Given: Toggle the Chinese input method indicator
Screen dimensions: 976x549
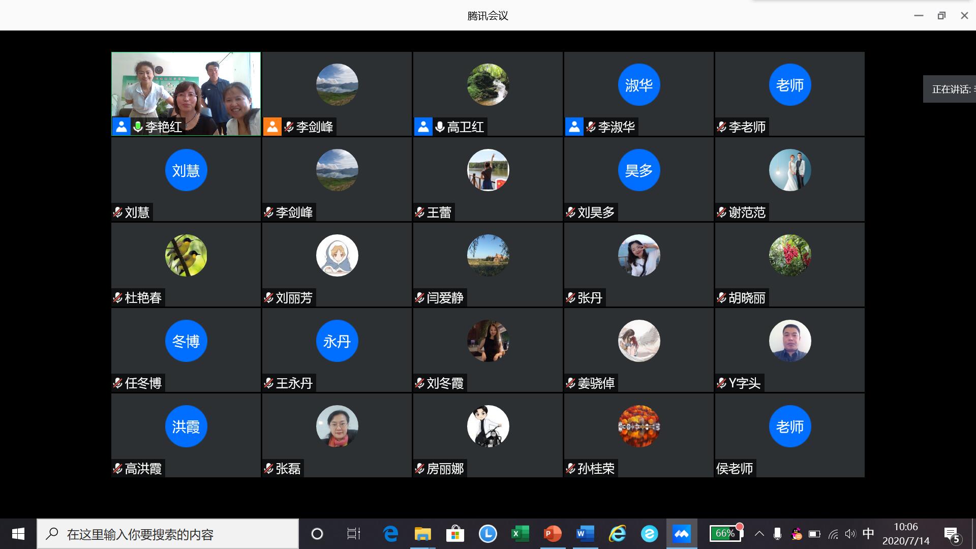Looking at the screenshot, I should (x=868, y=534).
